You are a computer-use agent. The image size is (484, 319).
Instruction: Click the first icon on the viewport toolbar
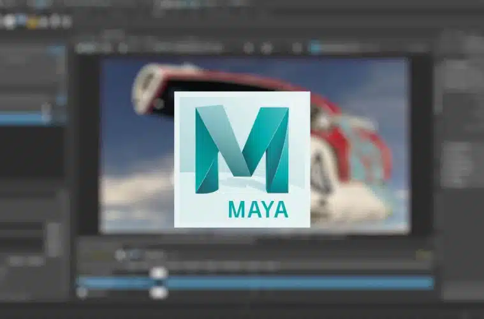pyautogui.click(x=81, y=47)
